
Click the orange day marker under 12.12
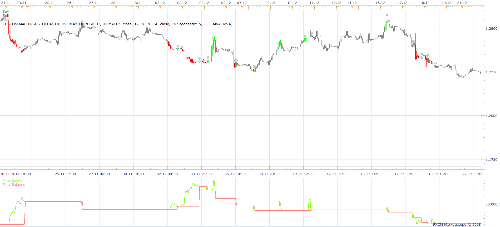tap(336, 7)
